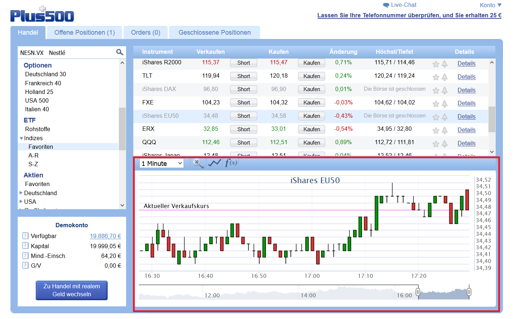Open the 1 Minute timeframe dropdown
The width and height of the screenshot is (517, 319).
point(161,163)
